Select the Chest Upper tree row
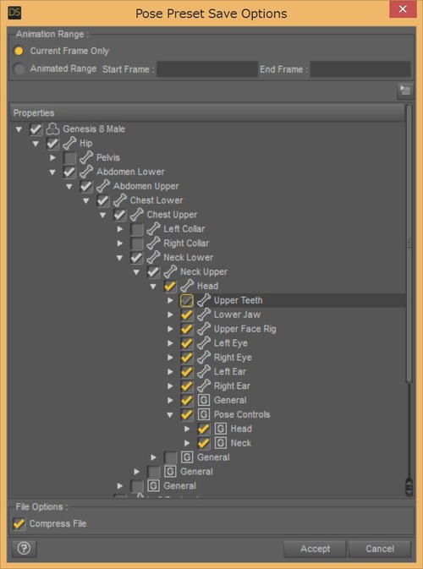Viewport: 423px width, 569px height. pyautogui.click(x=207, y=215)
